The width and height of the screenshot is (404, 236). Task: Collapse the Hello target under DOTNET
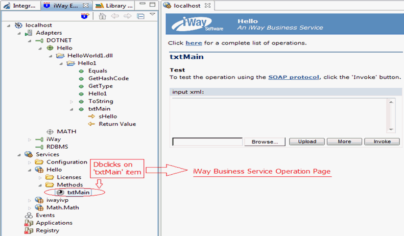point(40,49)
